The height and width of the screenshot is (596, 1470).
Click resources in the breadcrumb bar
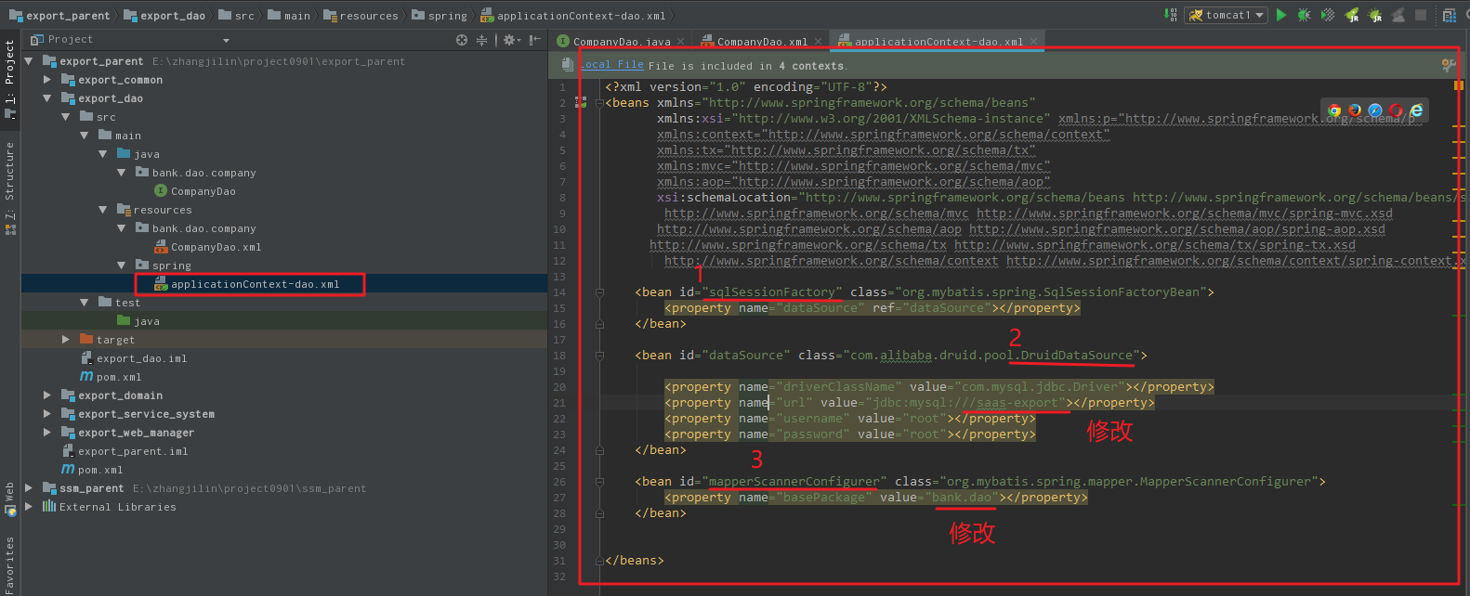tap(361, 16)
